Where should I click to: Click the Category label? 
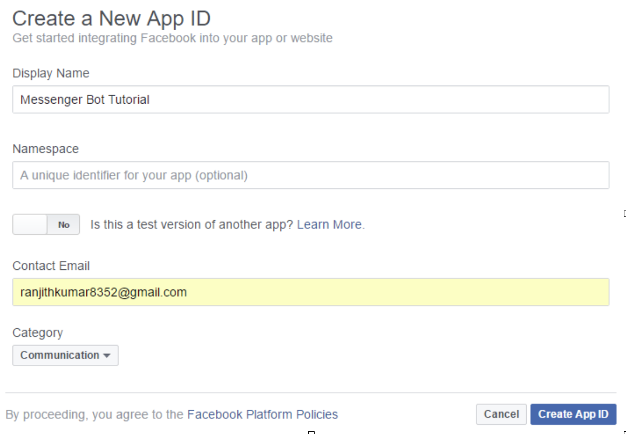[x=37, y=333]
